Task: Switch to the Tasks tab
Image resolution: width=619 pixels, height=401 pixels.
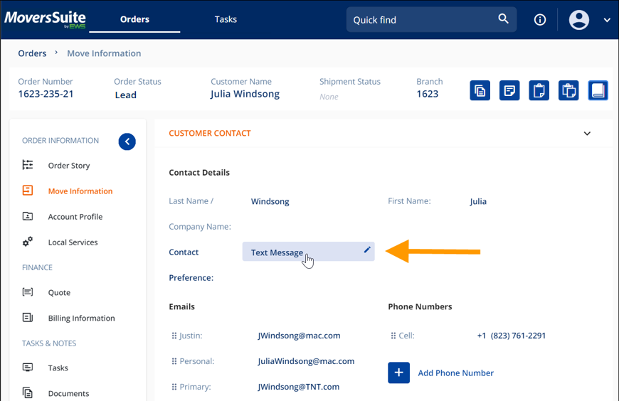Action: coord(226,19)
